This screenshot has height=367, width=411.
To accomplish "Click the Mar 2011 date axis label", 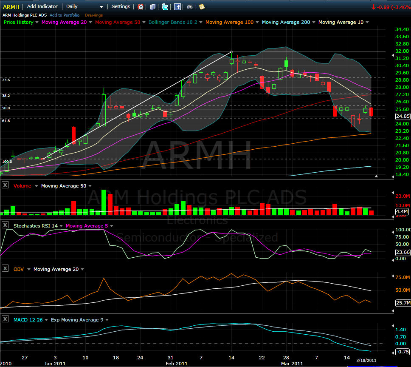I will point(292,364).
